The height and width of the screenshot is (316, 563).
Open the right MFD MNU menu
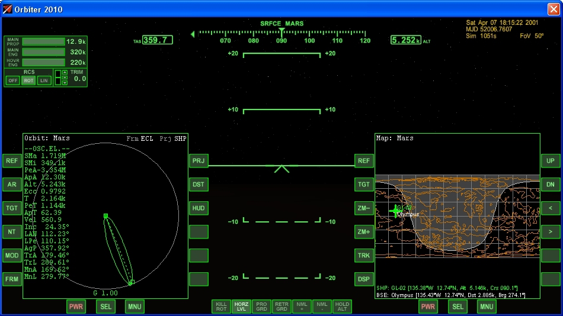[x=487, y=307]
